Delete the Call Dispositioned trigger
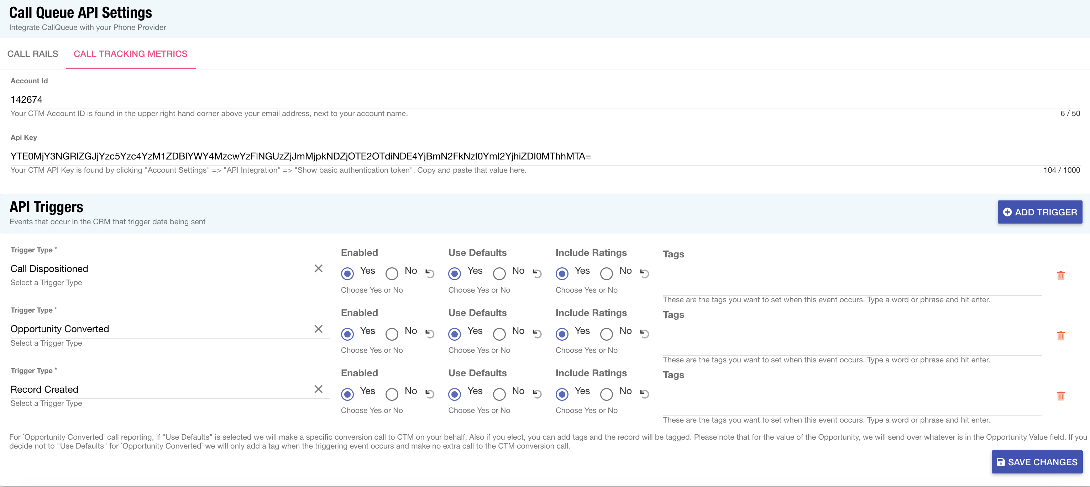The height and width of the screenshot is (487, 1090). point(1061,276)
